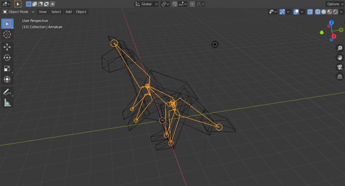Click the red X axis on navigation gizmo
Screen dimensions: 345x186
334,36
